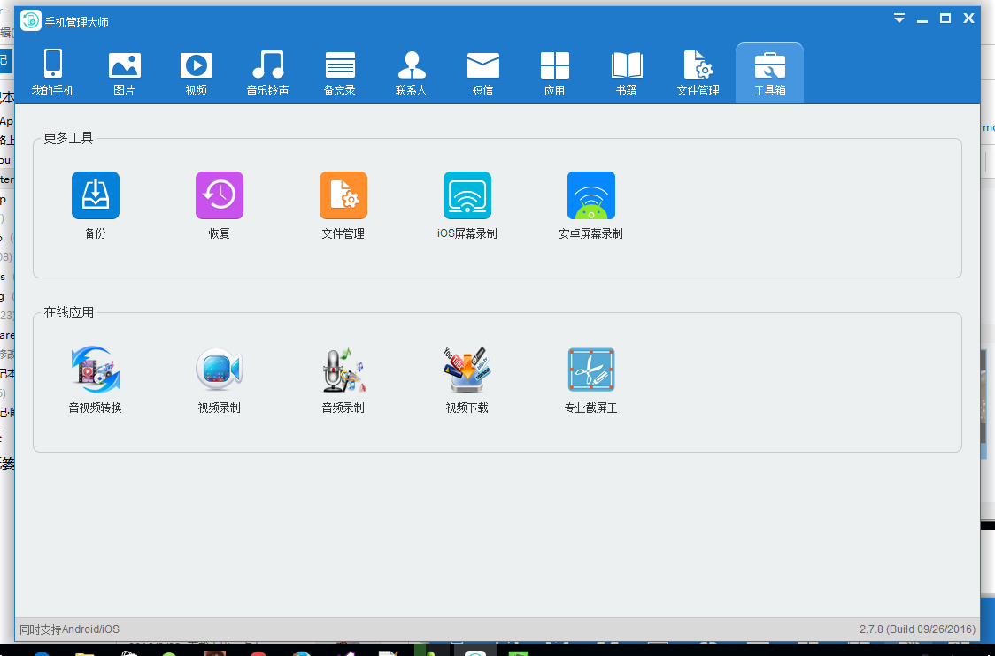Launch the 专业截屏王 screenshot tool
This screenshot has width=995, height=656.
[590, 379]
